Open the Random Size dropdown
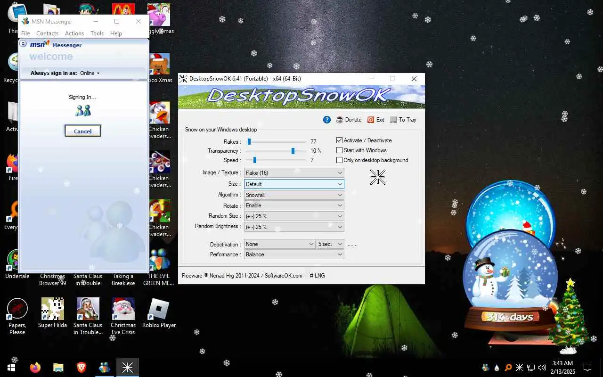Screen dimensions: 603x377 point(294,216)
